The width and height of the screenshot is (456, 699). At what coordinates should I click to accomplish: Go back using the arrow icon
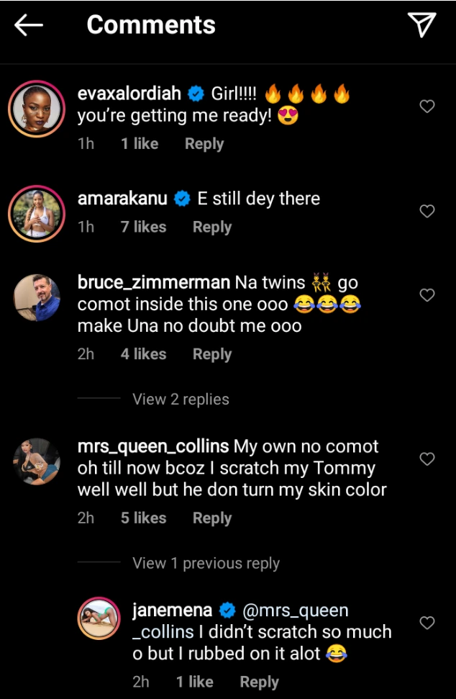[29, 25]
